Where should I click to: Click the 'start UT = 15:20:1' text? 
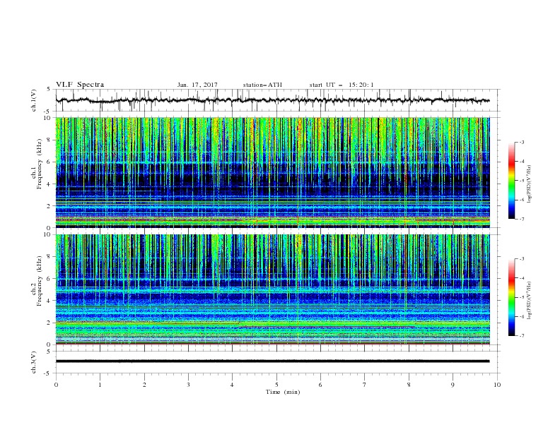tap(342, 85)
